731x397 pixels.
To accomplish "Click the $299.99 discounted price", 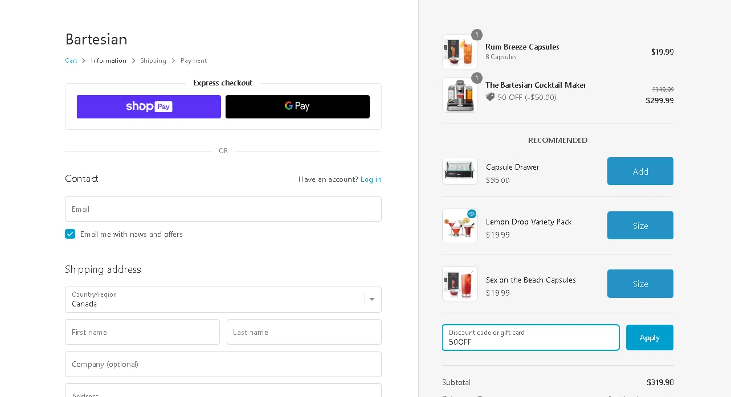I will tap(660, 100).
